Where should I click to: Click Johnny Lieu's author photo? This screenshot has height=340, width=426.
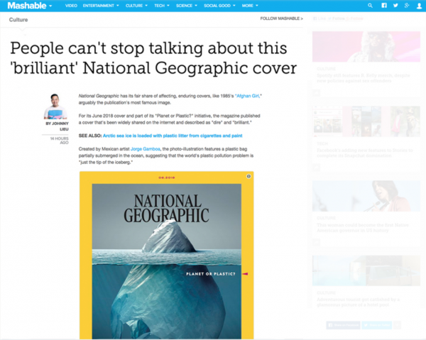[55, 106]
